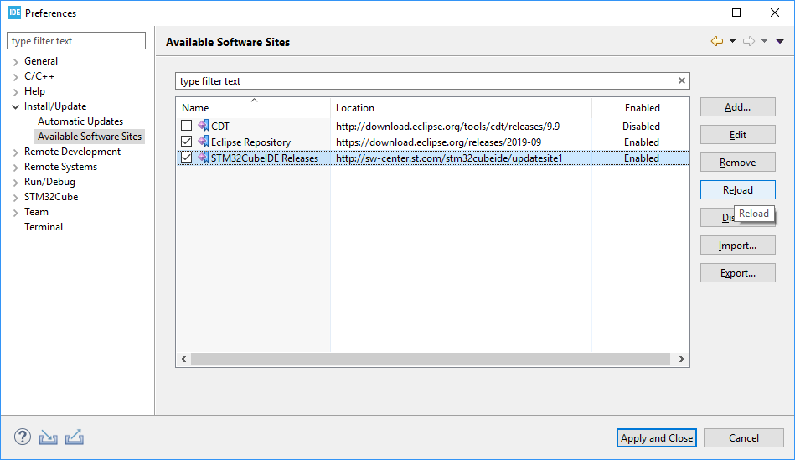This screenshot has width=795, height=460.
Task: Sort sites by the Enabled column header
Action: click(x=641, y=107)
